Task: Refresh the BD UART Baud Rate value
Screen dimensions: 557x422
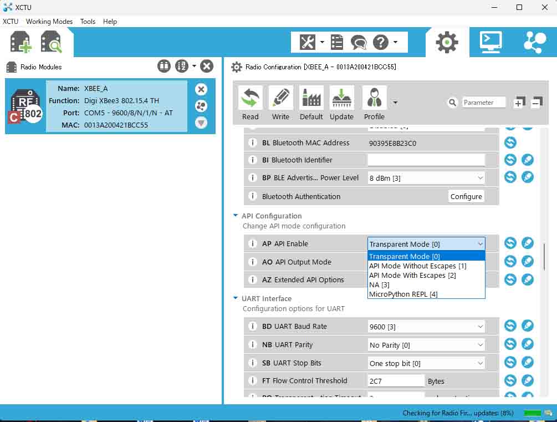Action: (510, 326)
